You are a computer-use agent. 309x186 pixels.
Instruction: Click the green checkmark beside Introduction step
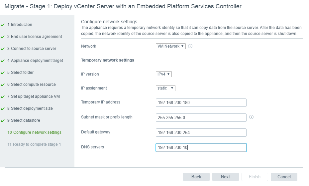click(x=3, y=25)
